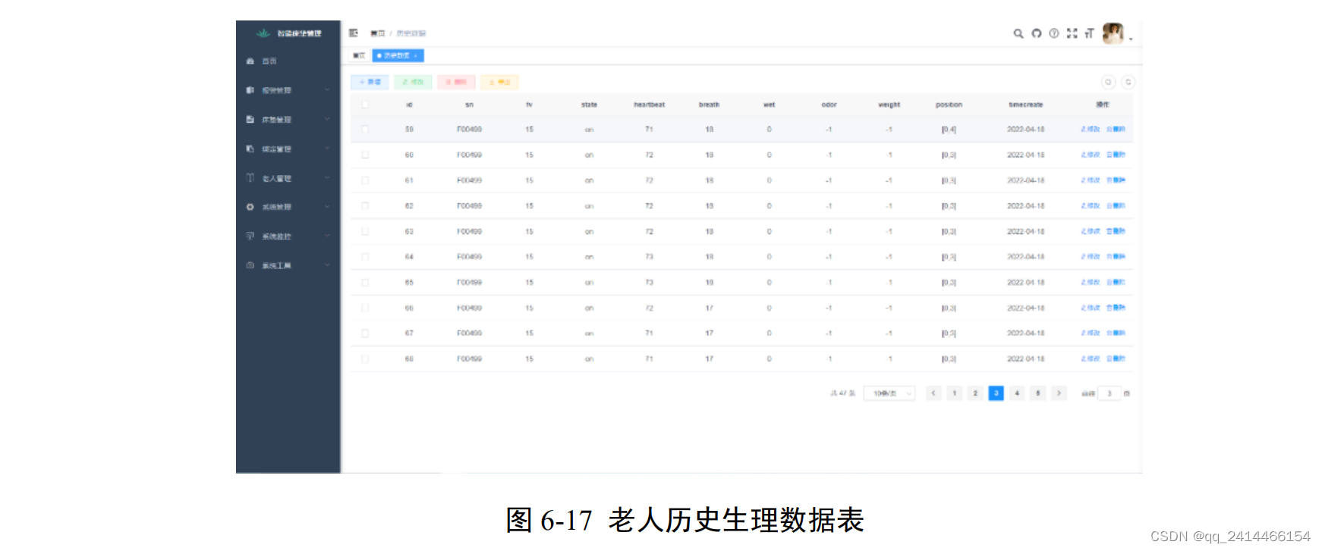
Task: Toggle the sidebar collapse hamburger icon
Action: 353,33
